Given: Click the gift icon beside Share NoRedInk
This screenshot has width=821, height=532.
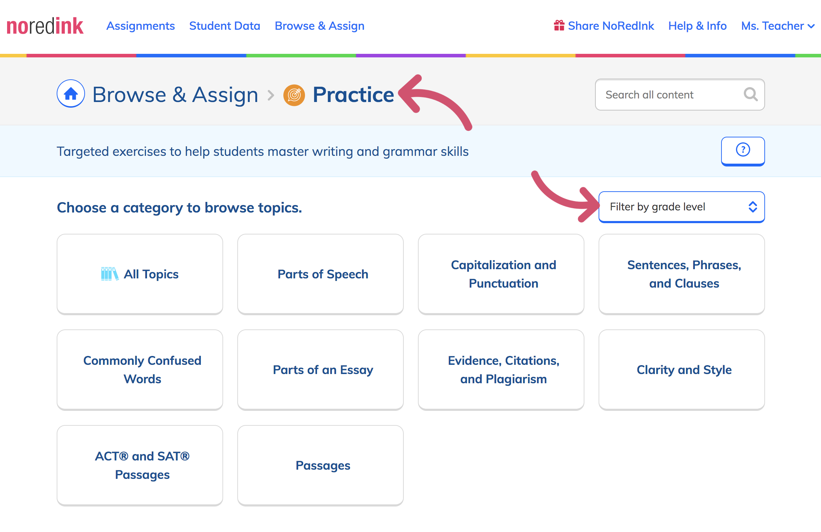Looking at the screenshot, I should point(559,26).
